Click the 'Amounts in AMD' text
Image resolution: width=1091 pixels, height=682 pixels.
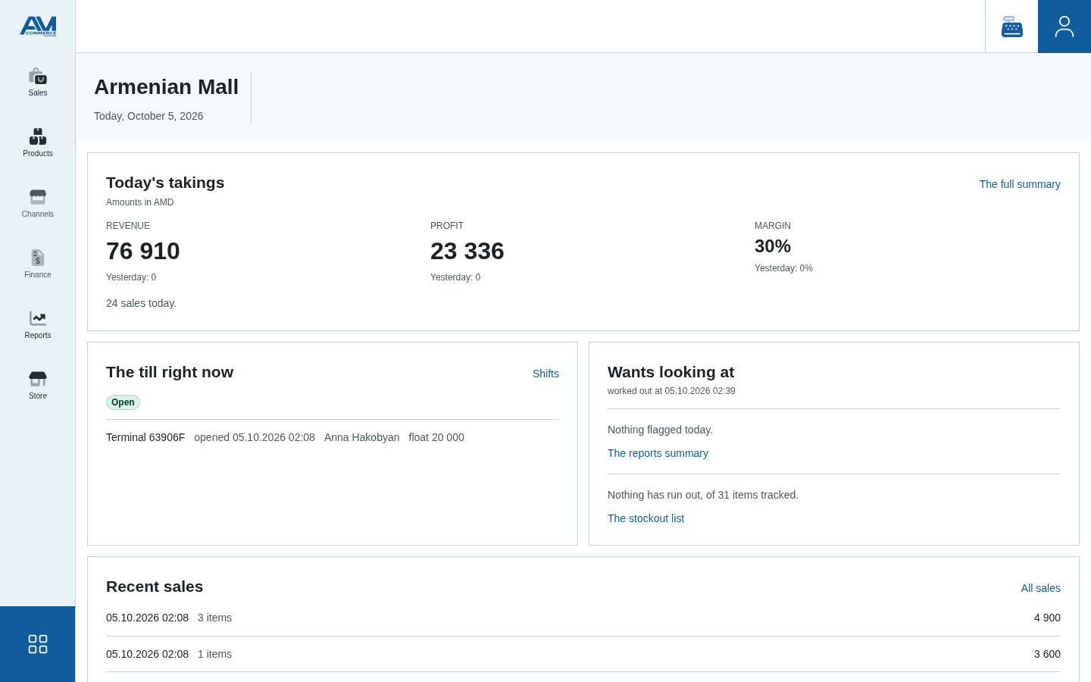(140, 202)
